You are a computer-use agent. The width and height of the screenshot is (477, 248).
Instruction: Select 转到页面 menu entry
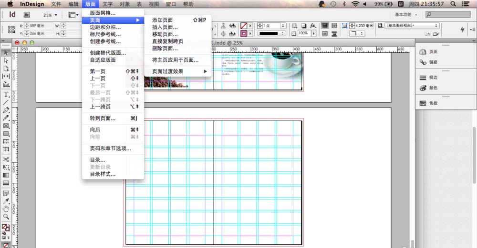coord(103,118)
